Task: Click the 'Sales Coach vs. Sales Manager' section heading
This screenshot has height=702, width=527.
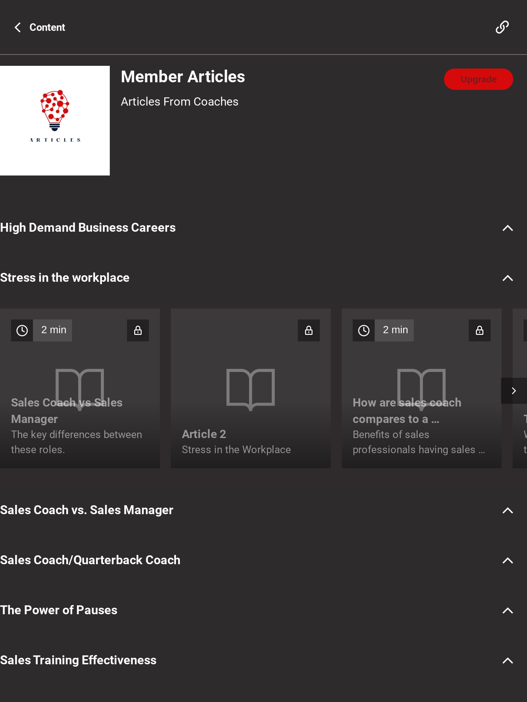Action: pos(86,510)
